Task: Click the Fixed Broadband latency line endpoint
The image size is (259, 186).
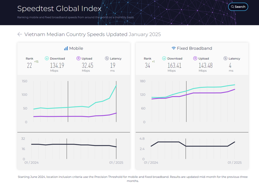Action: 234,142
